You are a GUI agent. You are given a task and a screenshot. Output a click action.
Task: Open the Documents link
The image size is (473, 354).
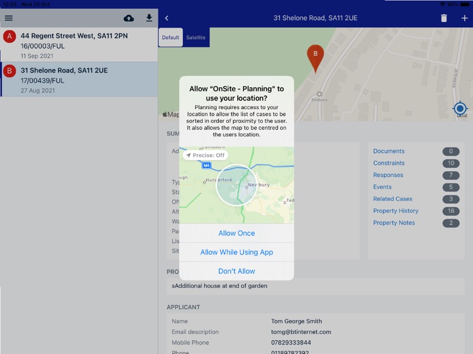pyautogui.click(x=388, y=151)
